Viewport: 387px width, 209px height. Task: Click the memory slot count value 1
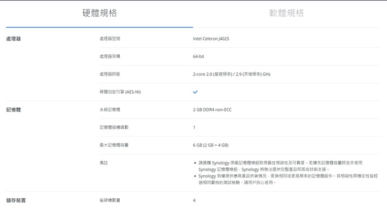point(194,127)
